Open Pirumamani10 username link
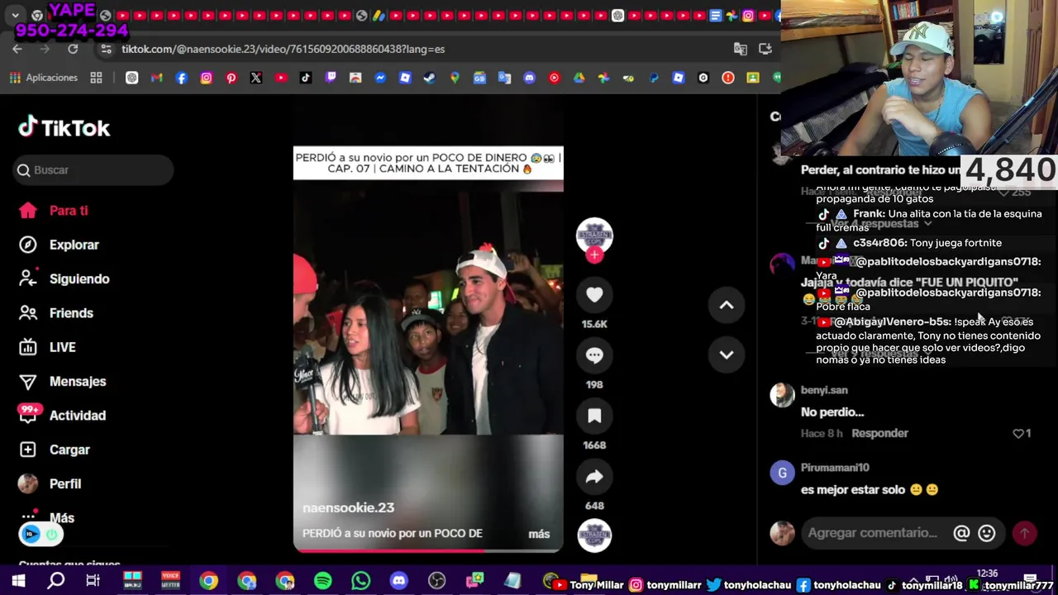 pyautogui.click(x=835, y=468)
